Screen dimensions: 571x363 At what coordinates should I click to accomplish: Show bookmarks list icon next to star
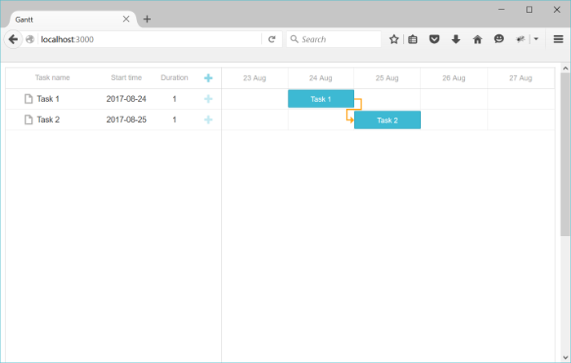pyautogui.click(x=414, y=39)
